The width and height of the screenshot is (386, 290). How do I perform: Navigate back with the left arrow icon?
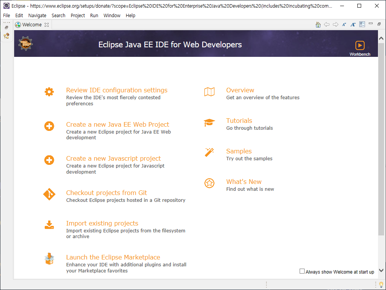click(x=327, y=24)
